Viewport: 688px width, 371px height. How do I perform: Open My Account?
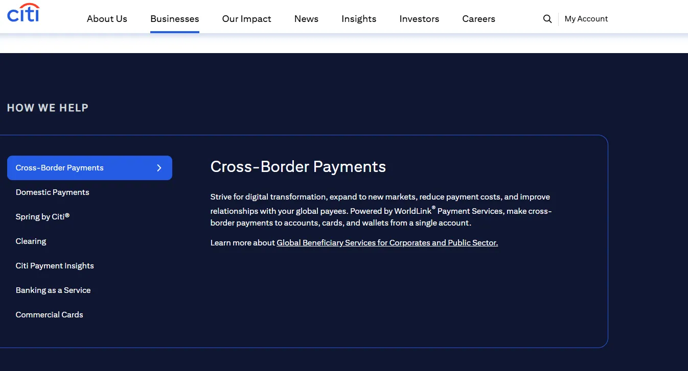point(586,19)
